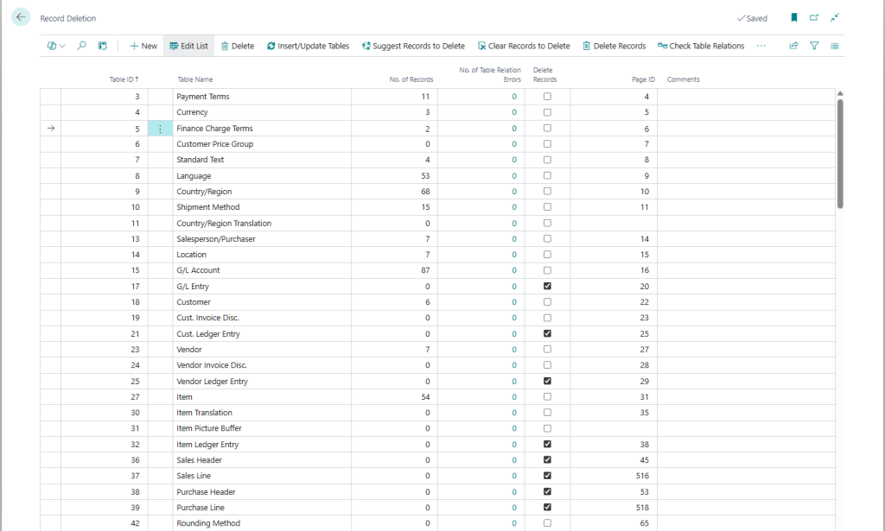The height and width of the screenshot is (531, 885).
Task: Click the collapse page arrows icon
Action: (x=835, y=18)
